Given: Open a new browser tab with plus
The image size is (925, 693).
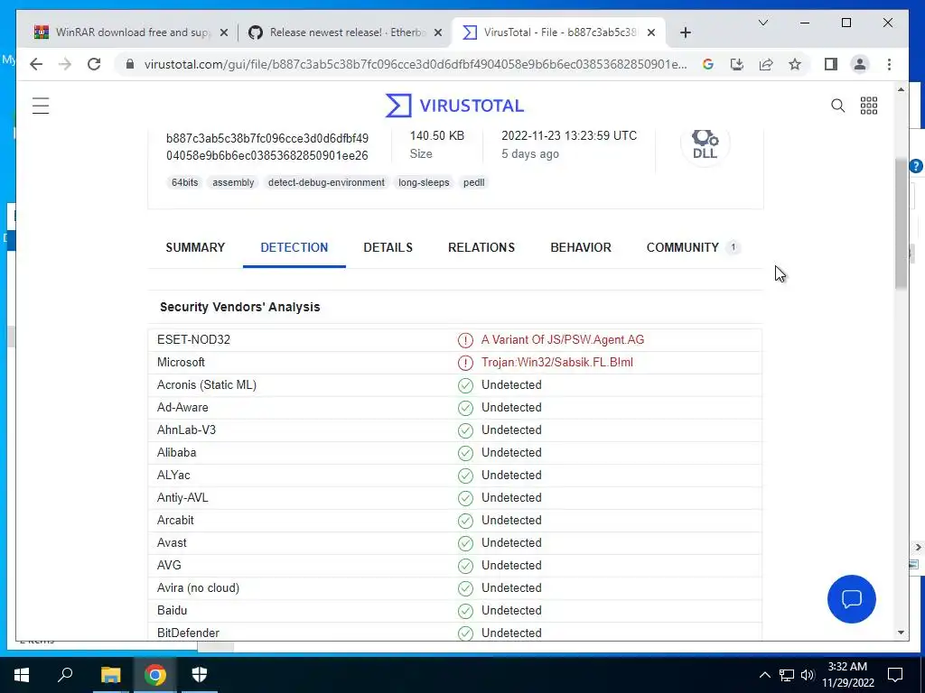Looking at the screenshot, I should click(685, 32).
